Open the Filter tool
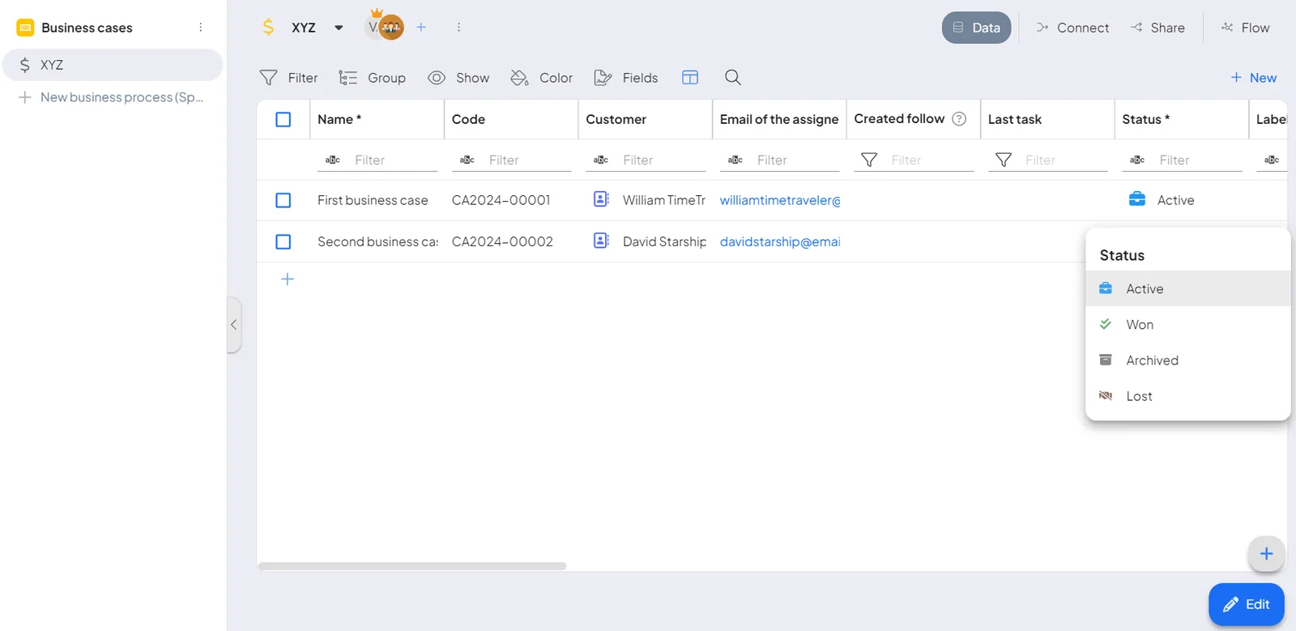The height and width of the screenshot is (631, 1296). click(288, 78)
